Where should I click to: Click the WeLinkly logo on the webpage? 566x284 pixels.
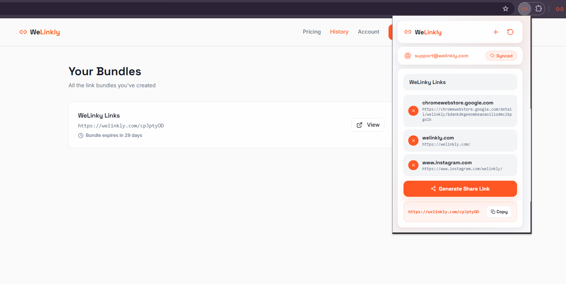pyautogui.click(x=39, y=32)
